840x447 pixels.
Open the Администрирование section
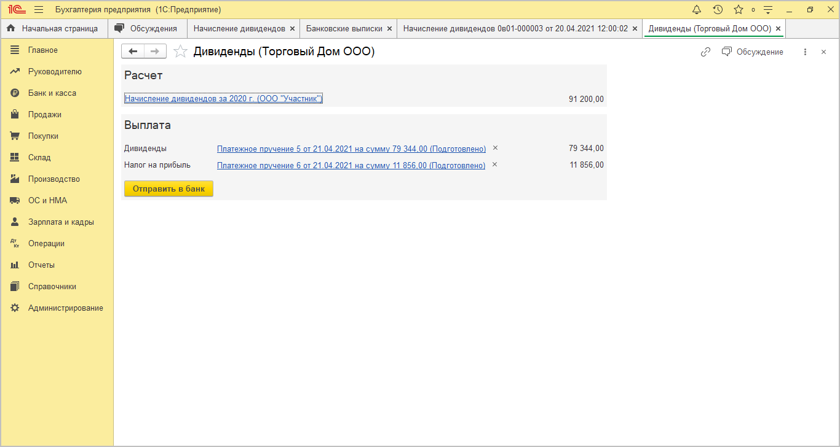pos(57,308)
